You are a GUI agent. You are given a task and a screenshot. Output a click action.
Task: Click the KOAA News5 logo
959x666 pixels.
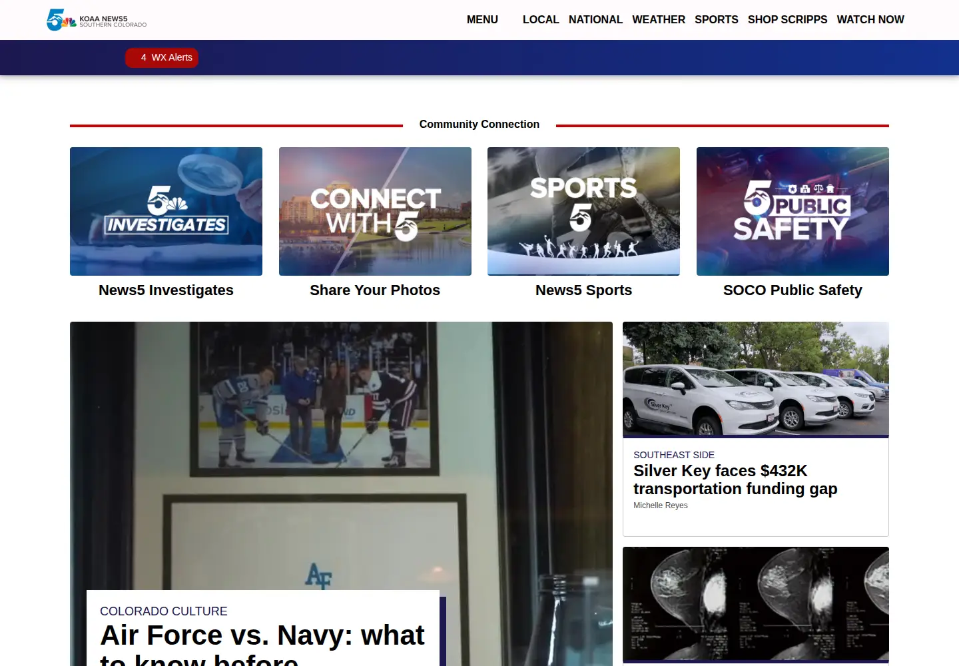point(97,20)
